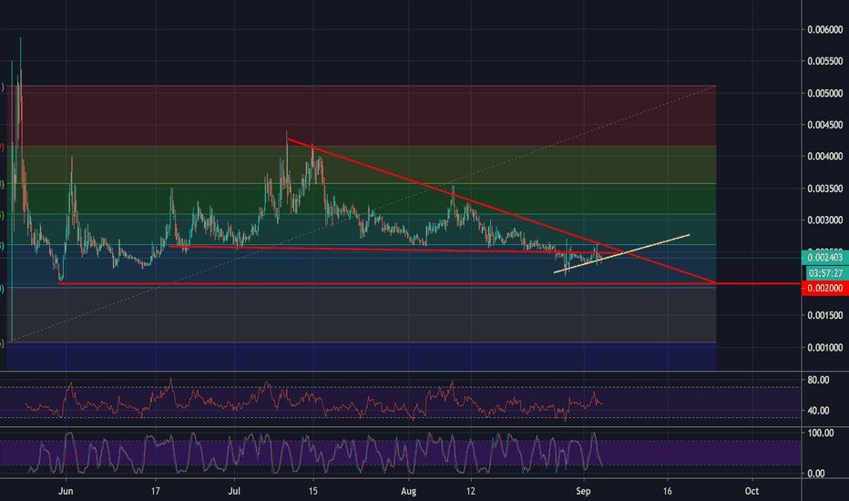Click the Jul date label
Image resolution: width=849 pixels, height=501 pixels.
point(234,491)
